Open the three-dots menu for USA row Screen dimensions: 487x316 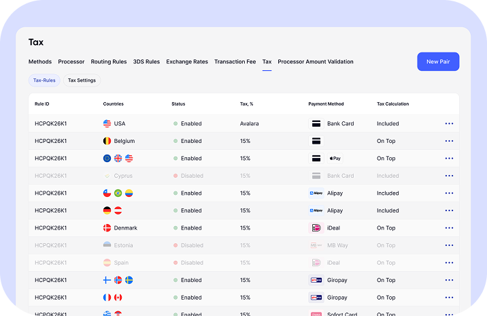click(449, 123)
